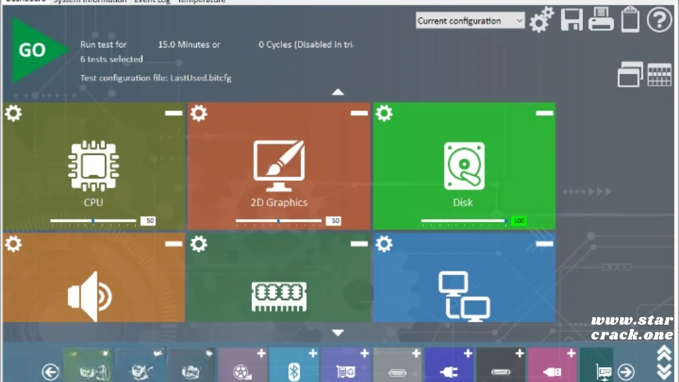Click the CPU load value box 50
This screenshot has height=382, width=679.
(148, 221)
